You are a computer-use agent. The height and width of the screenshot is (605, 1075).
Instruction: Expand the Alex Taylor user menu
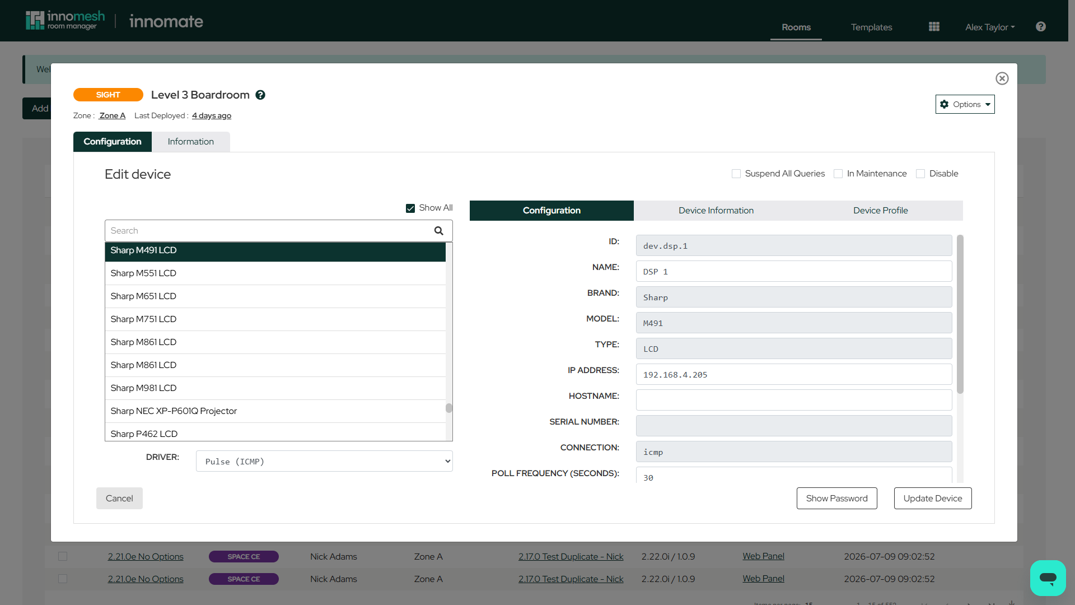990,27
